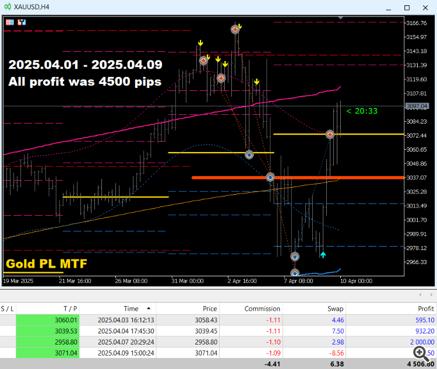The width and height of the screenshot is (437, 369).
Task: Maximize the XAUUSD,H4 chart window
Action: coord(407,8)
